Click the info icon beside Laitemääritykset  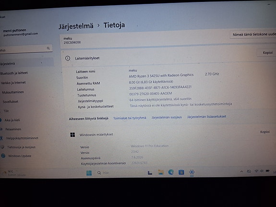(68, 58)
